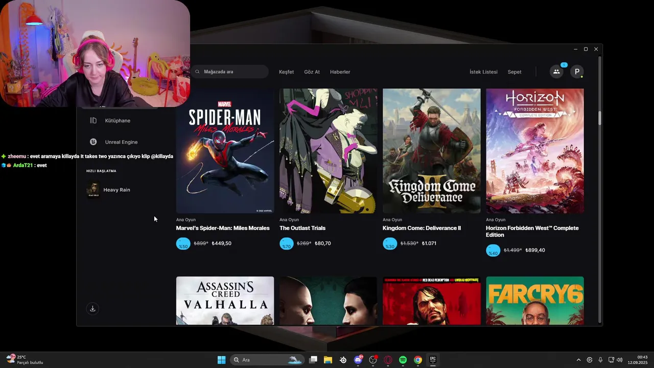Viewport: 654px width, 368px height.
Task: Click the HIZLI BAŞLATMA section heading
Action: [x=101, y=171]
